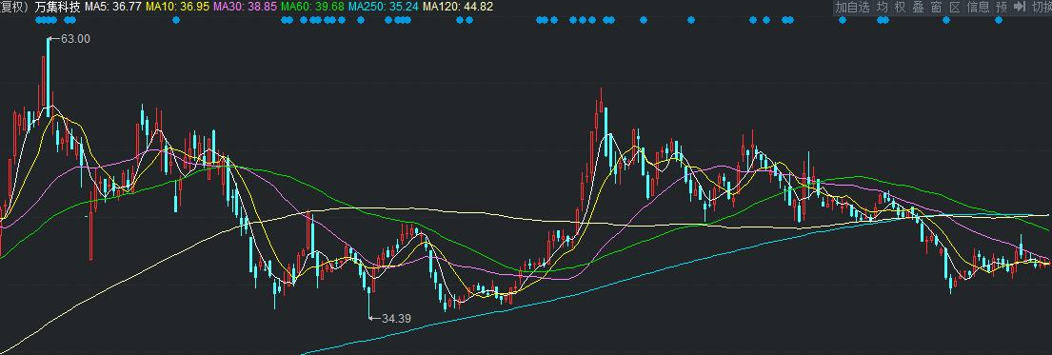
Task: Click the 34.39 low price label
Action: click(x=396, y=318)
